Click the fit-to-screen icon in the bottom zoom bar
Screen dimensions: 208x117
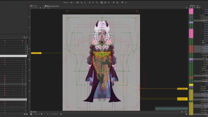(53, 114)
